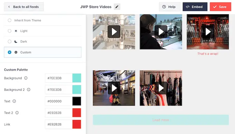
Task: Open the Link red color swatch
Action: [x=77, y=124]
